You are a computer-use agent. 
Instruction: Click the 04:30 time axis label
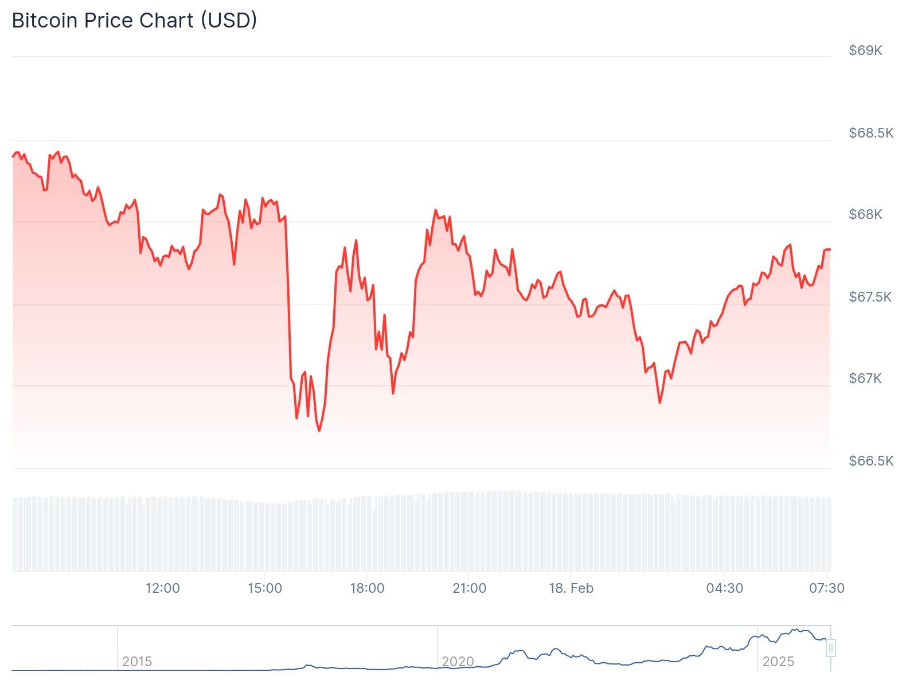725,588
